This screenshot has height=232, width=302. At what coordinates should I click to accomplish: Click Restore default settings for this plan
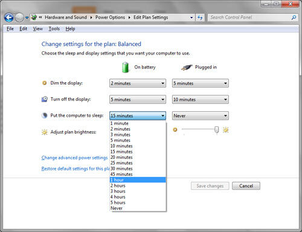[75, 169]
